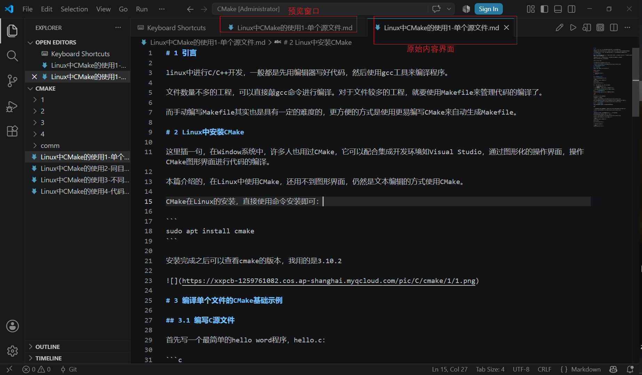
Task: Show errors and warnings in status bar
Action: pos(37,369)
